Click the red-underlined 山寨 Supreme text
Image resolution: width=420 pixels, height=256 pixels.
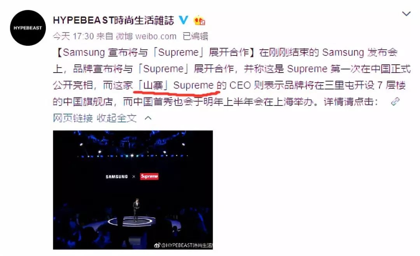pyautogui.click(x=176, y=85)
